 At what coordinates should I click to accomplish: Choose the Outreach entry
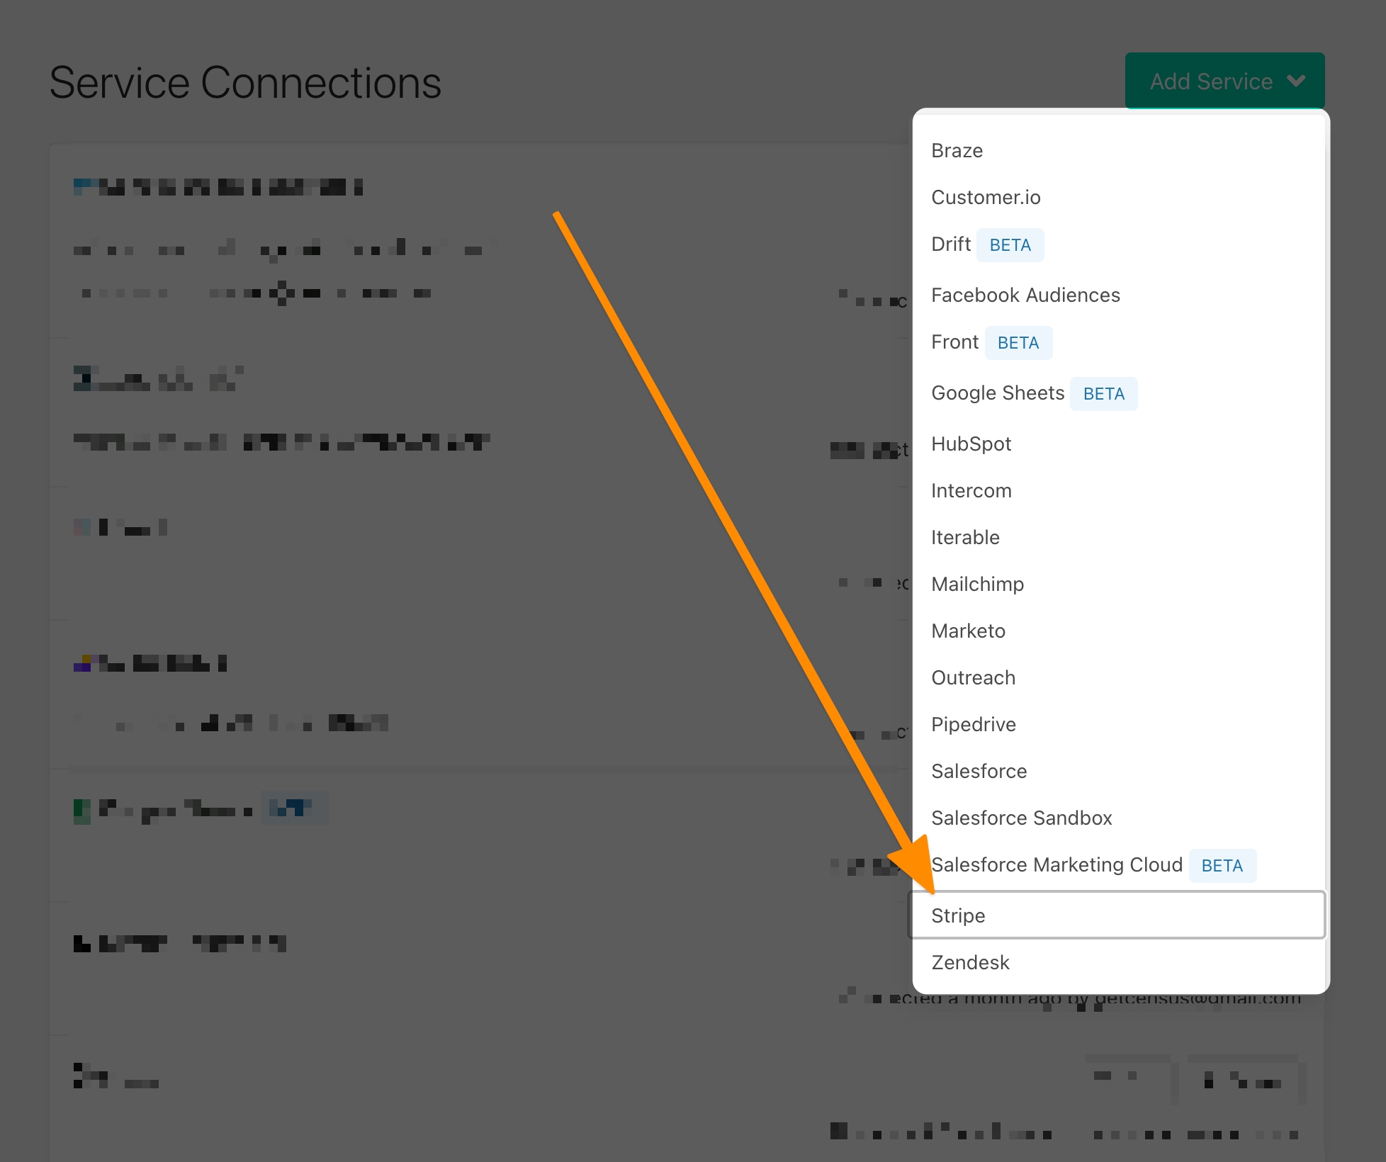pyautogui.click(x=1120, y=677)
